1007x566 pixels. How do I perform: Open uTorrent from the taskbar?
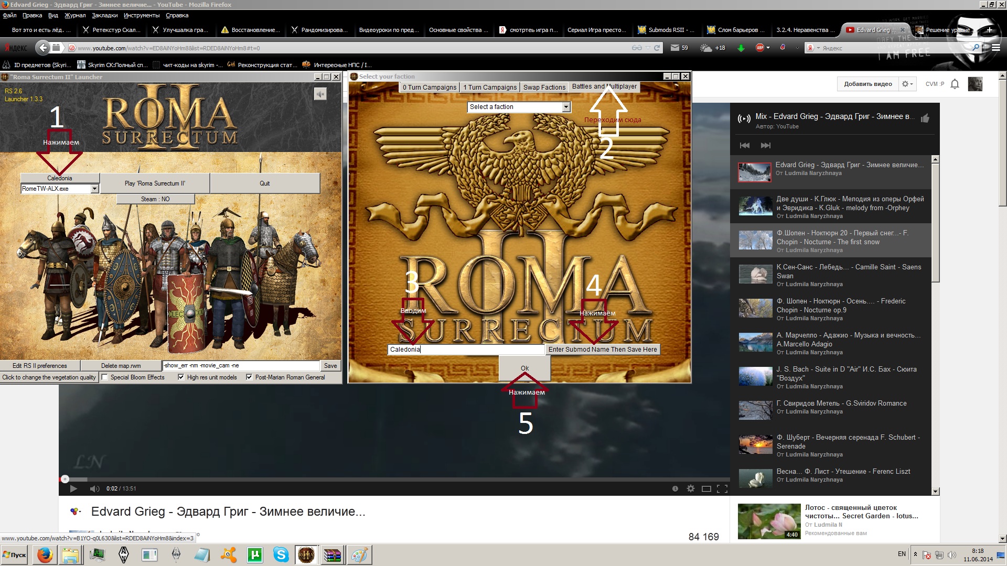255,554
